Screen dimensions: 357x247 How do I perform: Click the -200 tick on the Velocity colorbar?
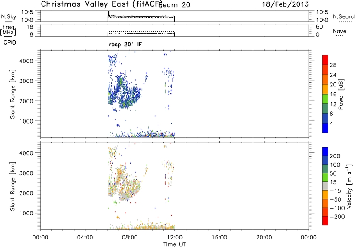pyautogui.click(x=337, y=217)
